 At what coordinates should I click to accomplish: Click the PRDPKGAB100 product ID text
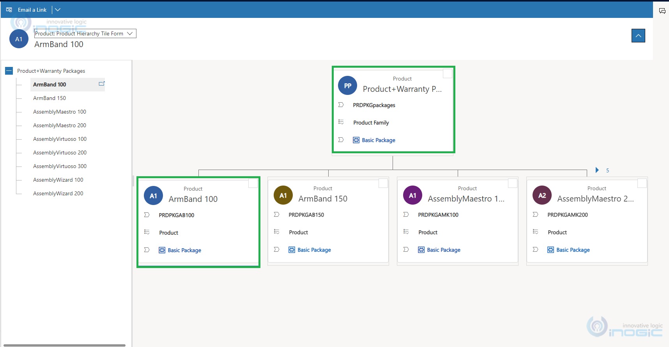tap(177, 215)
